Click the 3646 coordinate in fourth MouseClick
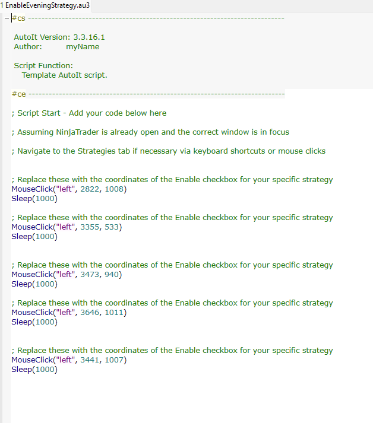 (90, 313)
